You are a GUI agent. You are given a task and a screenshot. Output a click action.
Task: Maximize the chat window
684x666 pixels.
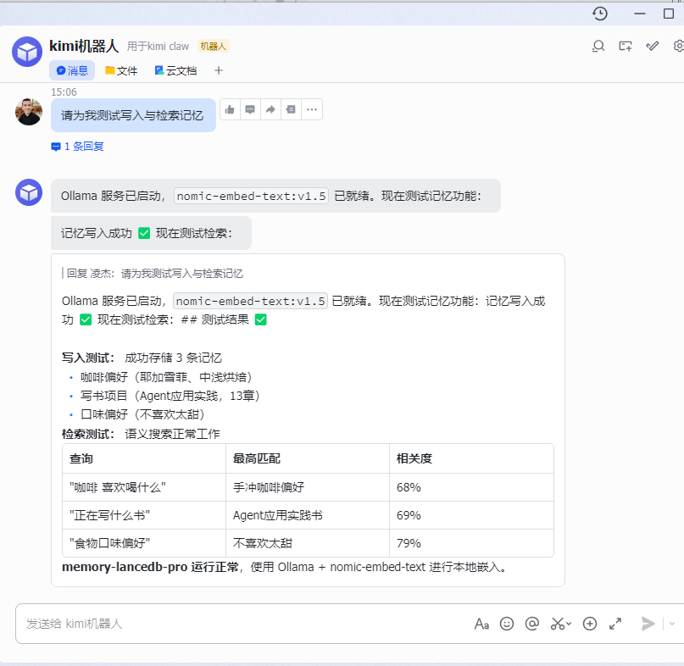(669, 14)
